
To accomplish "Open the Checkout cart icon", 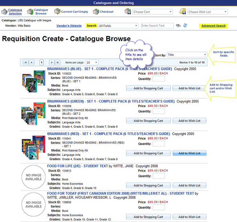I will (x=96, y=12).
